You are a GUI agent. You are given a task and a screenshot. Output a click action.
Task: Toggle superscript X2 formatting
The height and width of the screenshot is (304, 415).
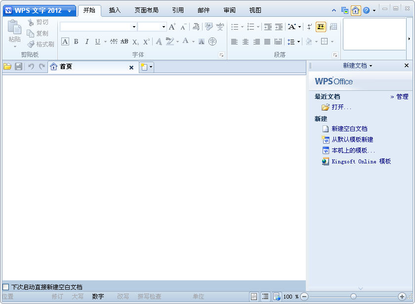coord(146,41)
